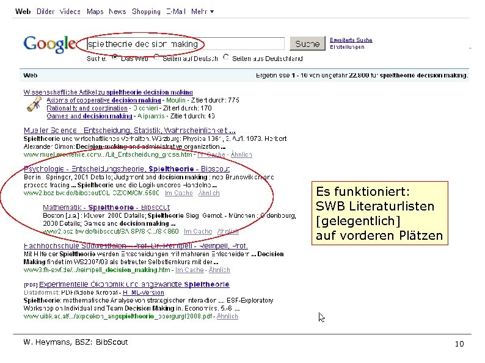The height and width of the screenshot is (363, 485).
Task: Open 'HTML-Version' of the PDF result
Action: coord(144,293)
